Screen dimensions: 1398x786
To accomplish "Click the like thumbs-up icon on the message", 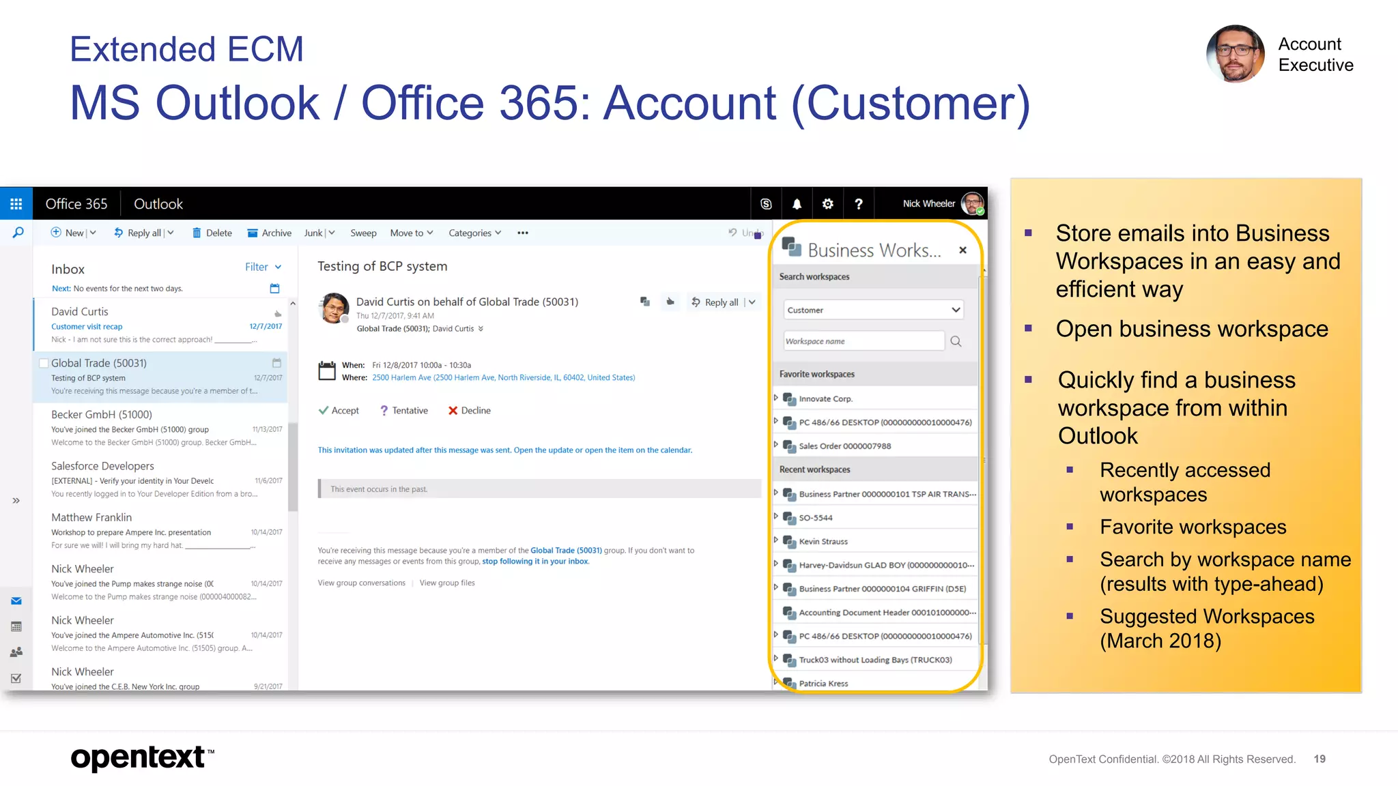I will [670, 302].
